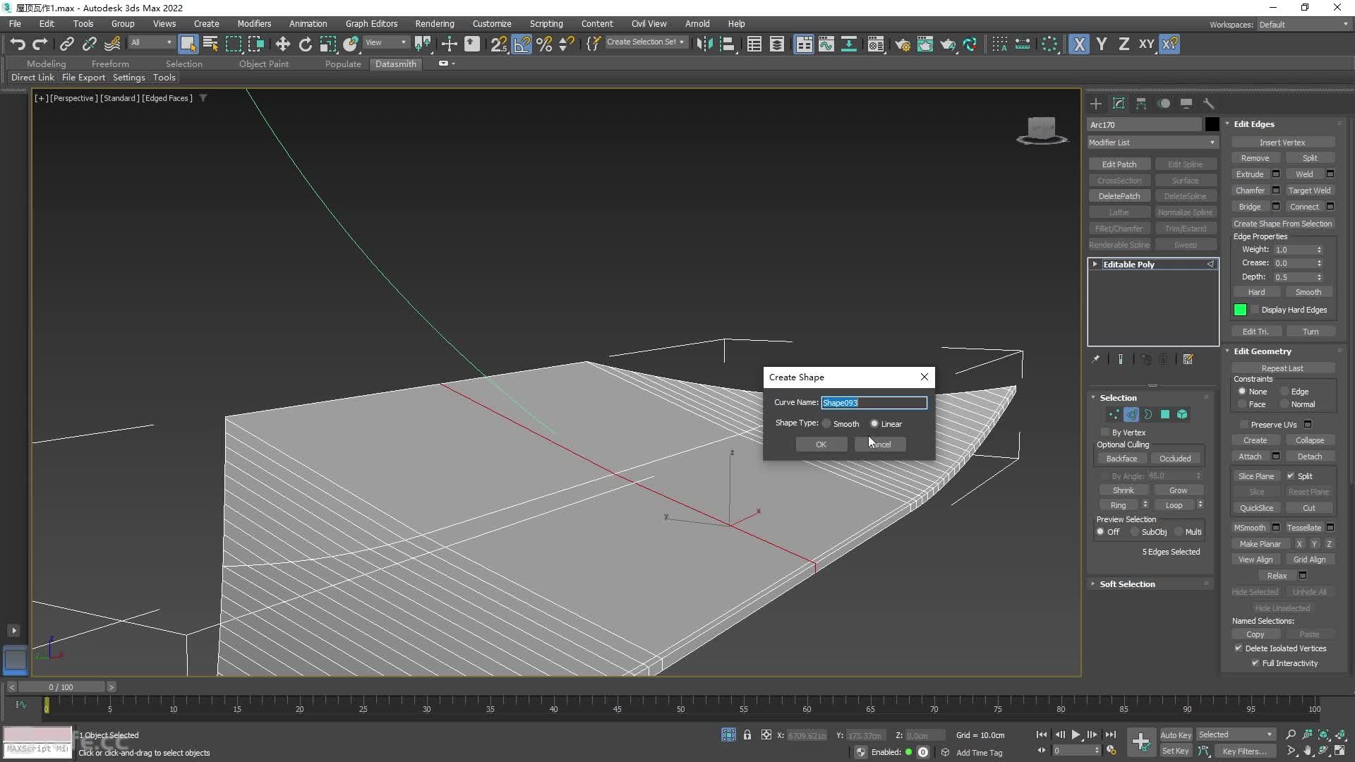Collapse the Edit Edges rollout
Viewport: 1355px width, 762px height.
pos(1253,124)
